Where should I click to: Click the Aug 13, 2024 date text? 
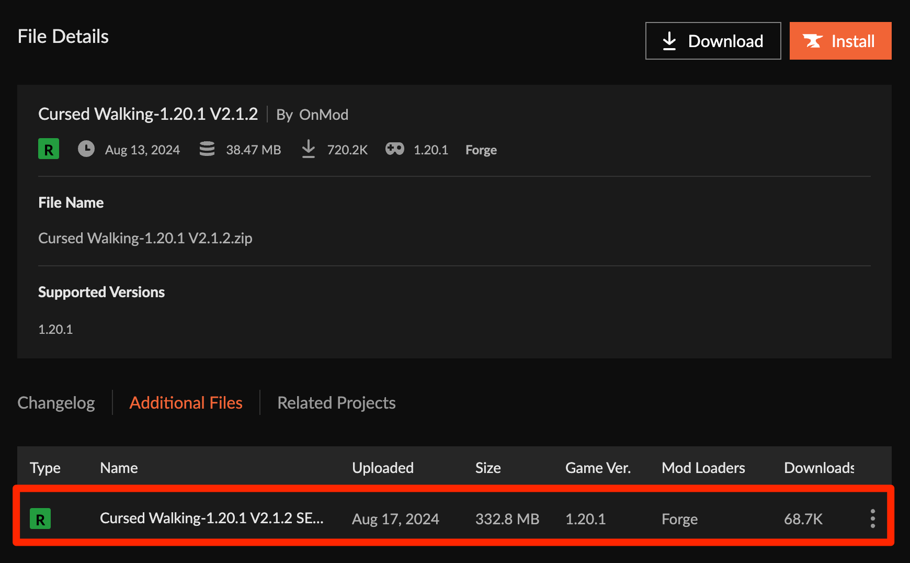point(142,150)
